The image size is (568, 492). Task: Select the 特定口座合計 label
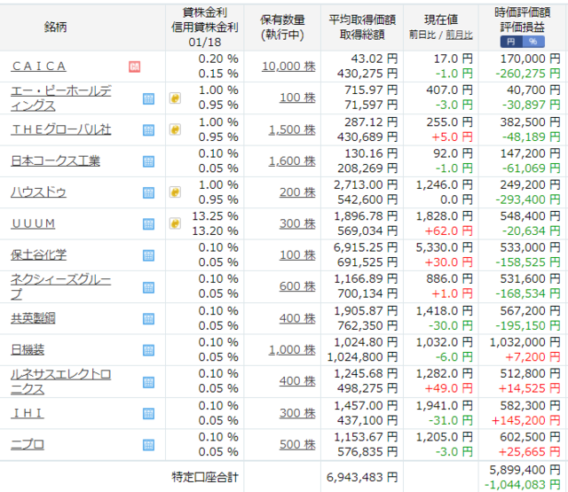tap(205, 477)
